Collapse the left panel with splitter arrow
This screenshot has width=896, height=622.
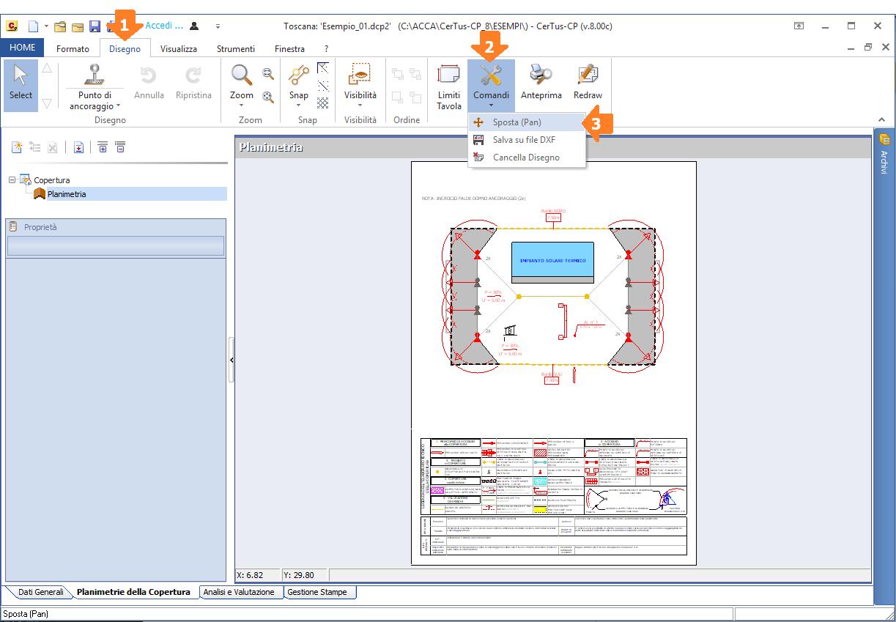[x=232, y=360]
